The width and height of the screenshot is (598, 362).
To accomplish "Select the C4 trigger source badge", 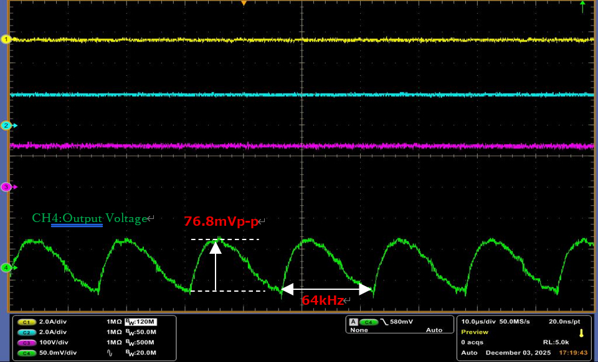I will (369, 322).
